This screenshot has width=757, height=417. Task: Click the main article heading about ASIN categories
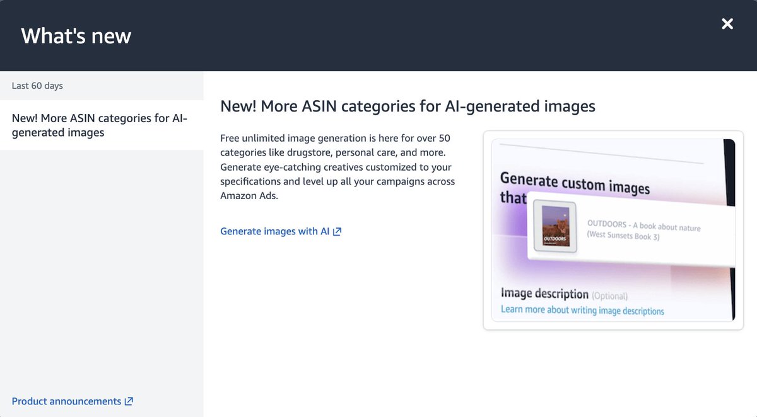pos(408,106)
